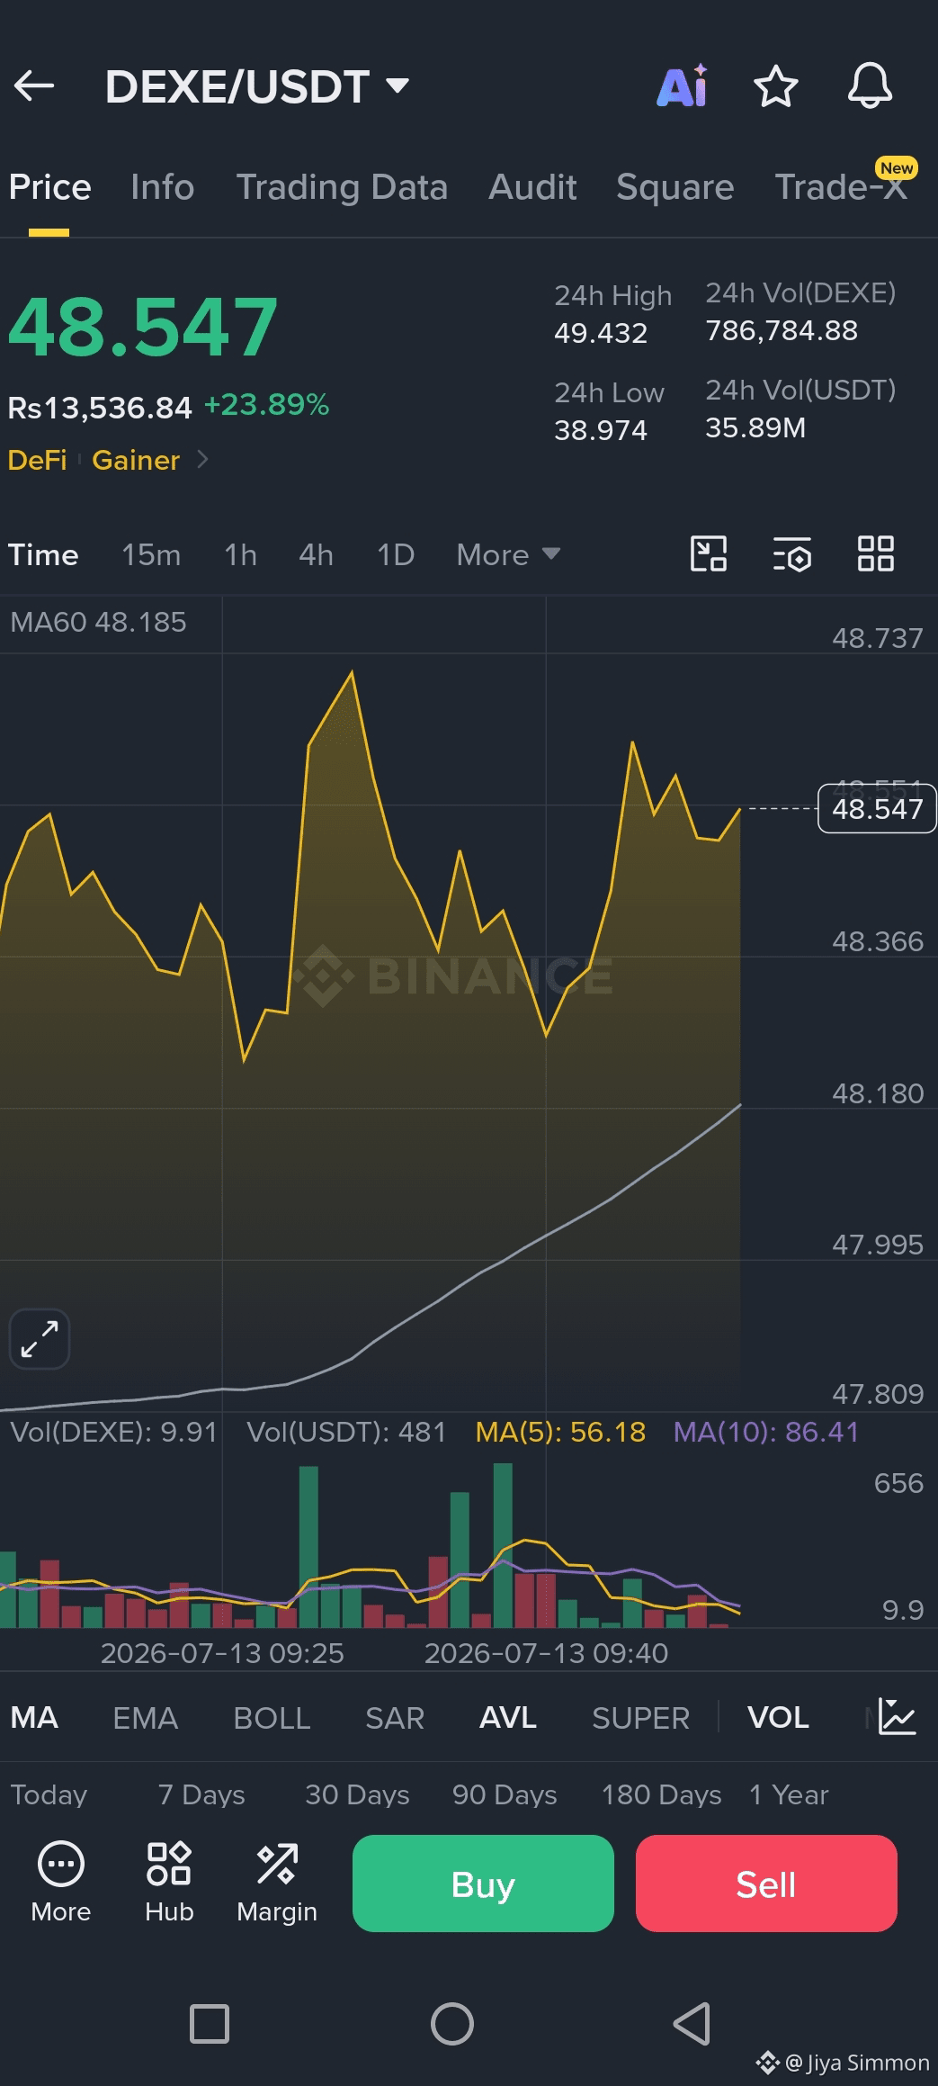The width and height of the screenshot is (938, 2086).
Task: Enable the EMA indicator
Action: tap(145, 1717)
